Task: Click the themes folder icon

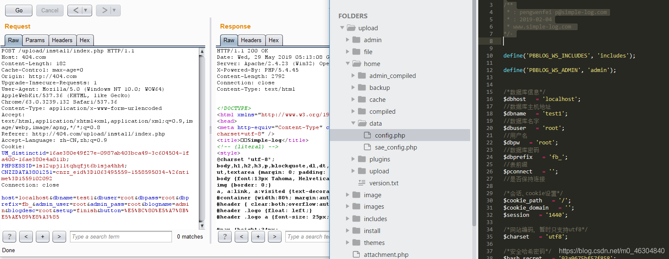Action: [356, 243]
